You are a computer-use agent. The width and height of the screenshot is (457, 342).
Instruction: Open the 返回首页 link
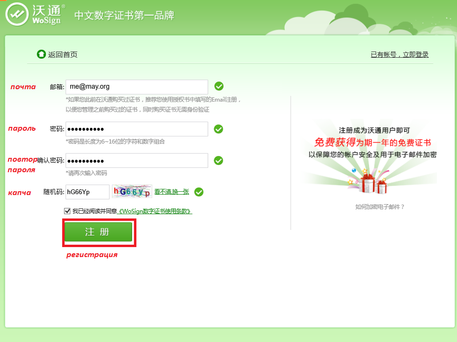click(x=63, y=54)
